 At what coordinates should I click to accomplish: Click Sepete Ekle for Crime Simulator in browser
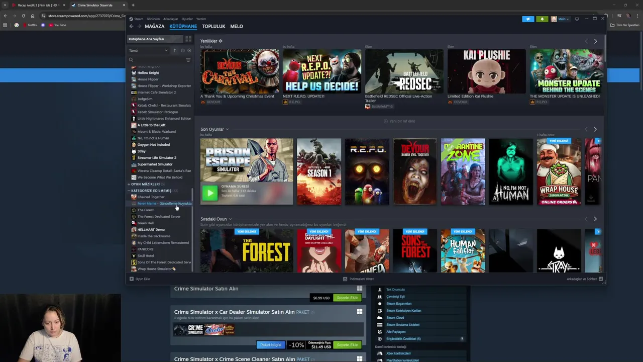(x=347, y=298)
